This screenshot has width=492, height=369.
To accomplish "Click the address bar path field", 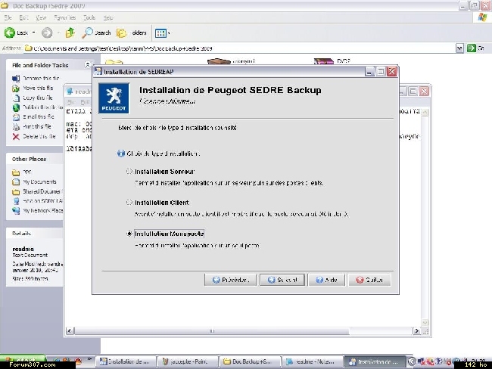I will pos(240,48).
